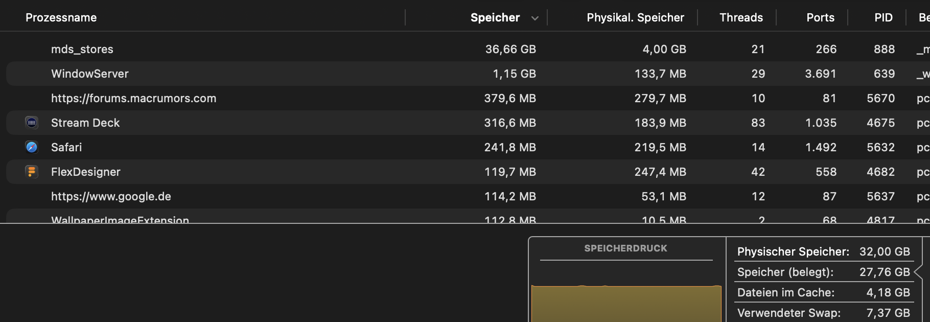Sort by Physikal. Speicher column
The height and width of the screenshot is (322, 930).
click(635, 18)
